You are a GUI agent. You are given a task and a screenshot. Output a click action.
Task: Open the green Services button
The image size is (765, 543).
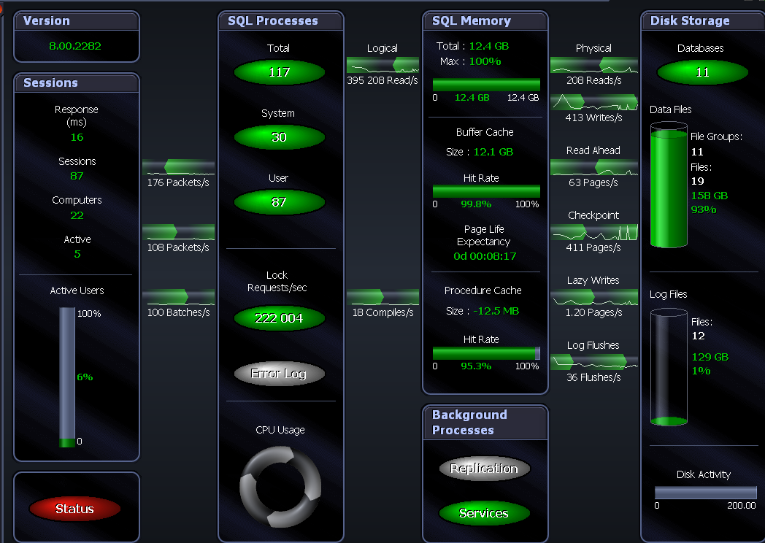[x=484, y=513]
